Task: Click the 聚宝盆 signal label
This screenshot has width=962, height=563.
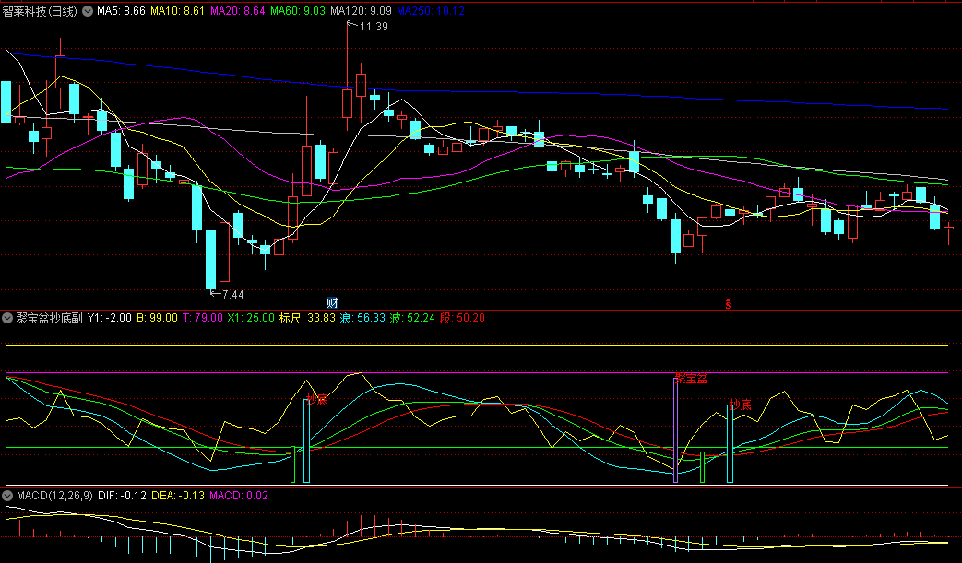Action: 692,379
